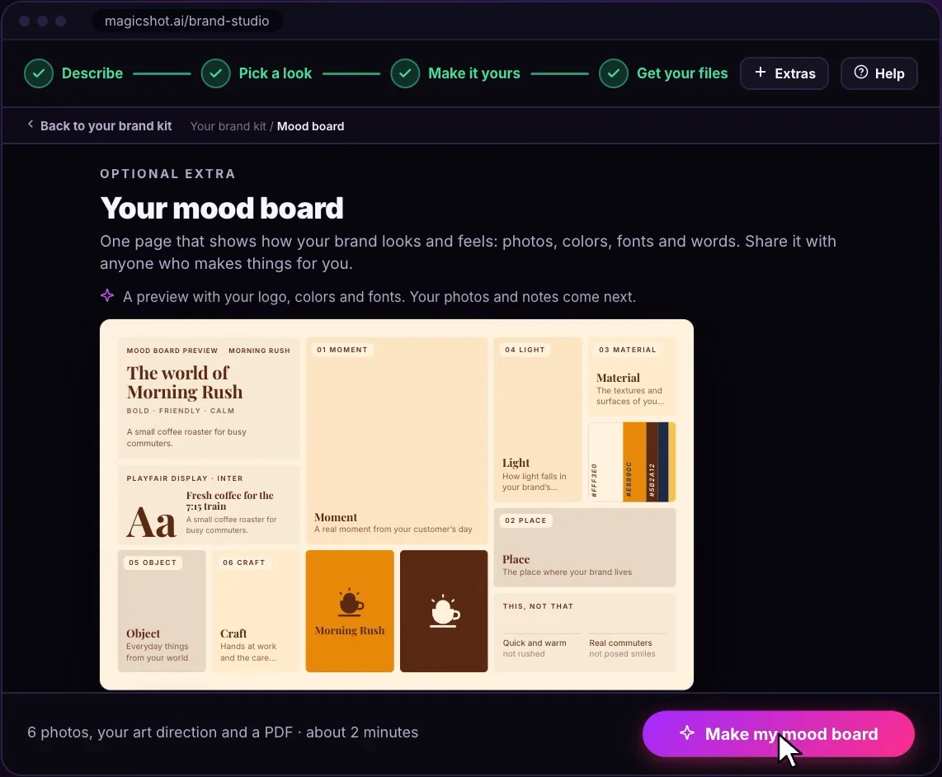Click the magicshot.ai/brand-studio address bar
This screenshot has height=777, width=942.
tap(187, 21)
